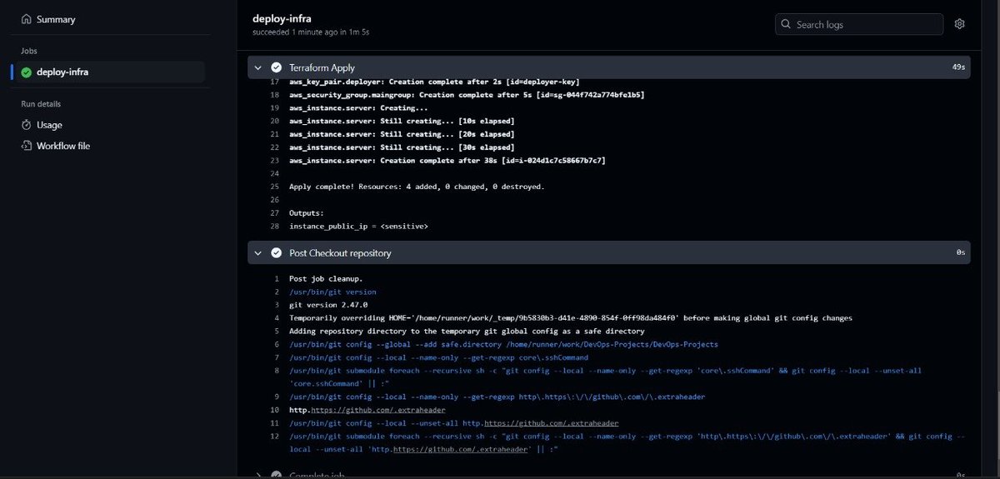Click 'Apply complete! Resources: 4 added' line
The height and width of the screenshot is (479, 1000).
[417, 187]
